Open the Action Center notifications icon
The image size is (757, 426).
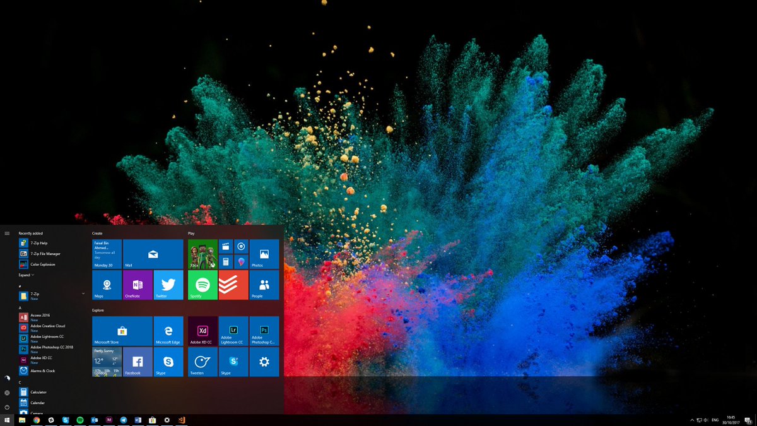click(x=748, y=420)
